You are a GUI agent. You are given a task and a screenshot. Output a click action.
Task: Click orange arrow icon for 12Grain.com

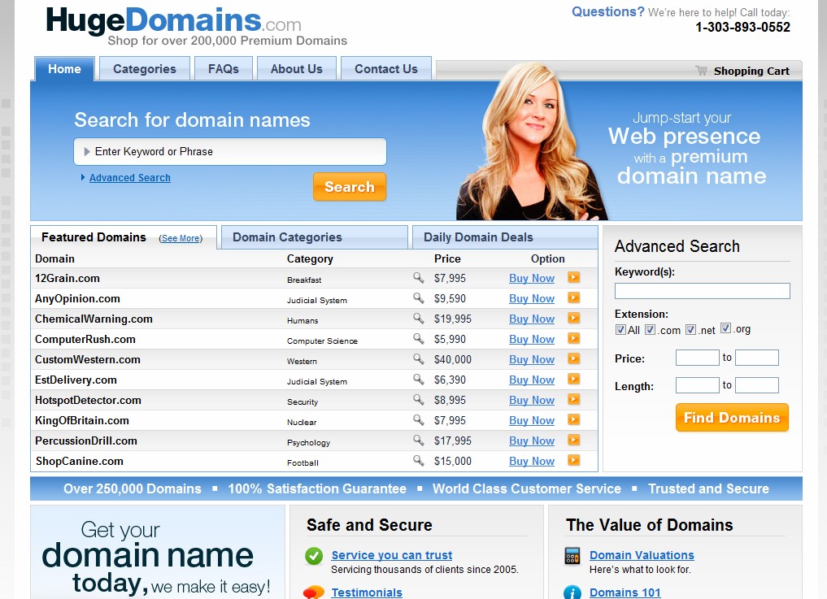click(574, 277)
